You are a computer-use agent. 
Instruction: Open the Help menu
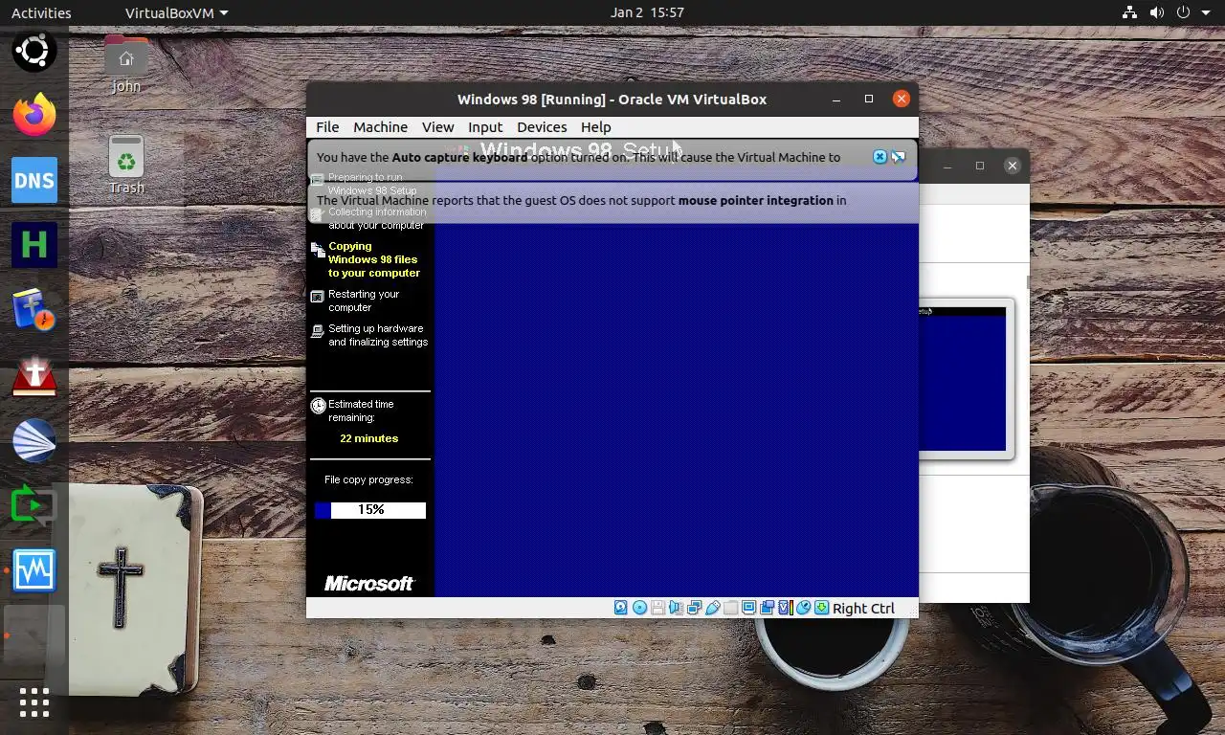coord(595,126)
